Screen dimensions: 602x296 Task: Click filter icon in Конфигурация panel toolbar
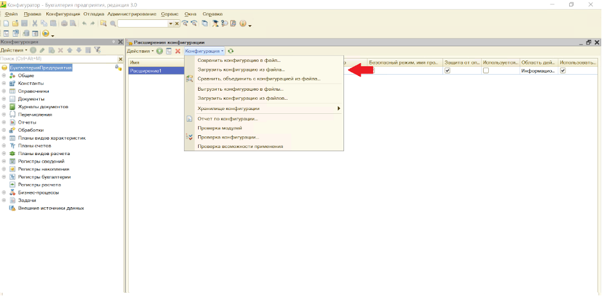(97, 50)
